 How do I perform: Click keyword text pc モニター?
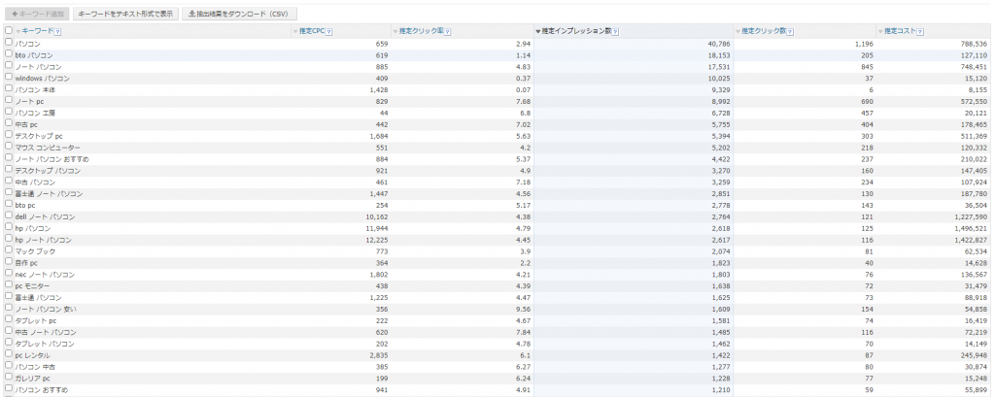point(32,286)
